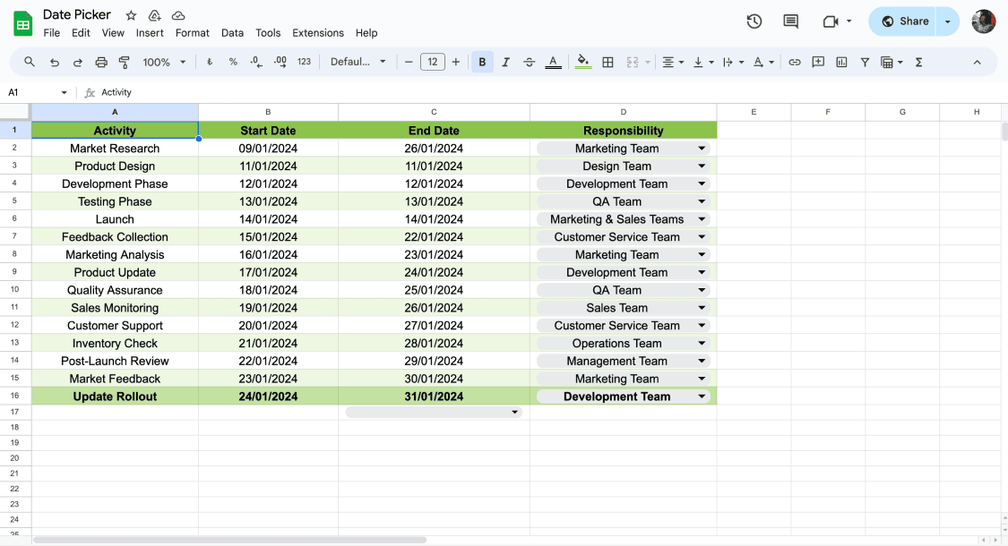Insert a chart using toolbar icon
Viewport: 1008px width, 546px height.
click(x=841, y=62)
